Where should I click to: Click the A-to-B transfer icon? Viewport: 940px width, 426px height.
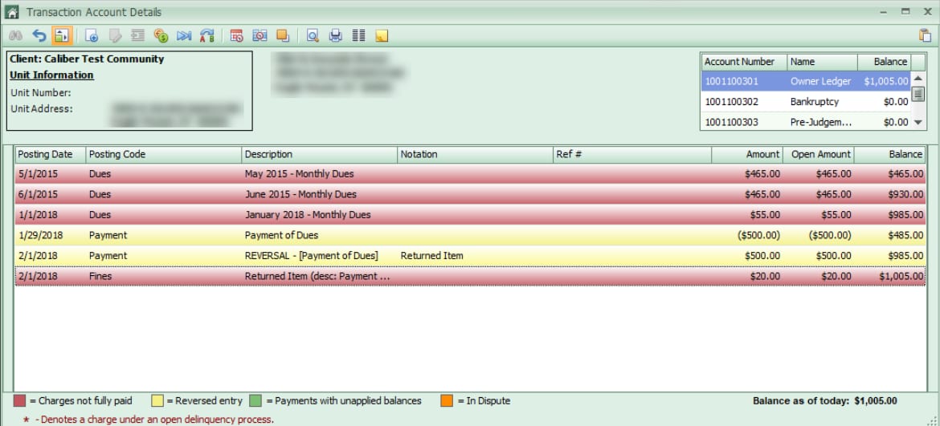point(206,36)
